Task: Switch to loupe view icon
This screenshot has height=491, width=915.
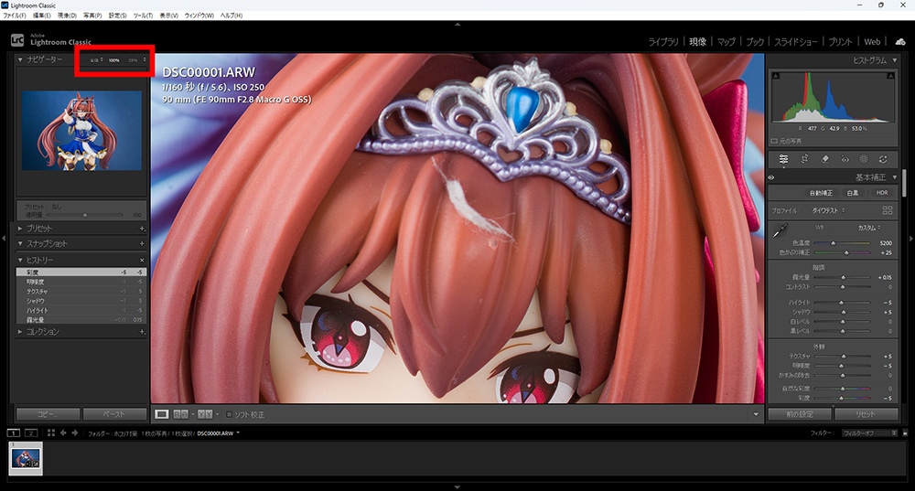Action: point(162,414)
